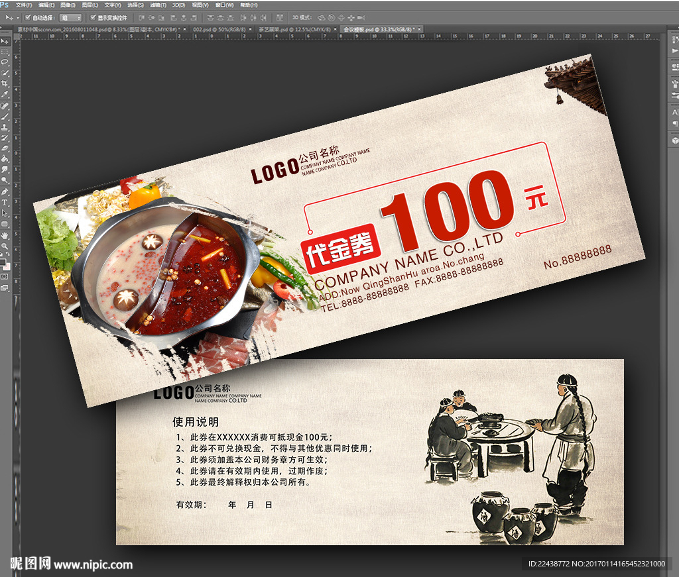Image resolution: width=679 pixels, height=577 pixels.
Task: Open the Move tool preset picker arrow
Action: [18, 18]
